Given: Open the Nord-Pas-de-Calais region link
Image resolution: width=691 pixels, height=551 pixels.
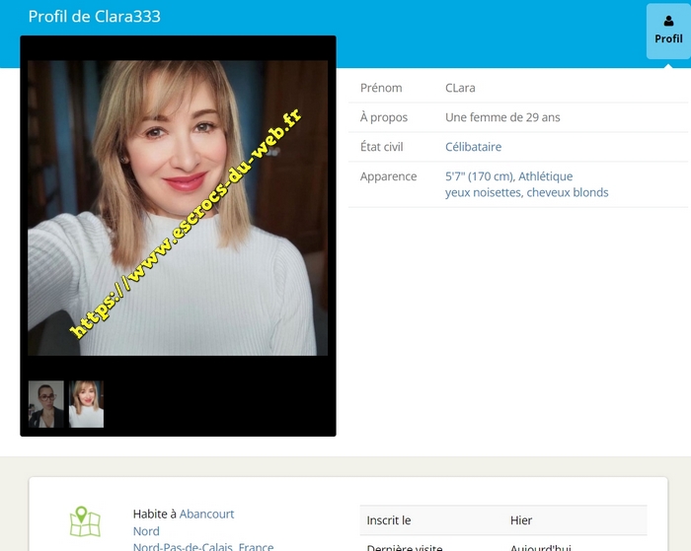Looking at the screenshot, I should [184, 546].
